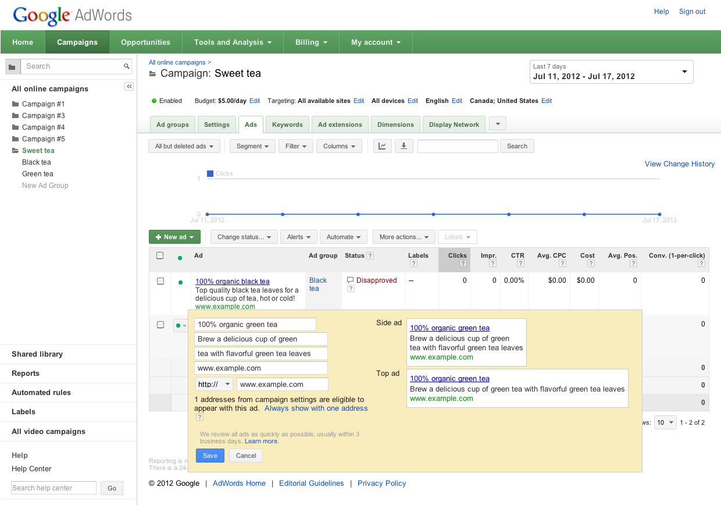This screenshot has width=721, height=505.
Task: Click the help icon under CTR column
Action: click(x=520, y=264)
